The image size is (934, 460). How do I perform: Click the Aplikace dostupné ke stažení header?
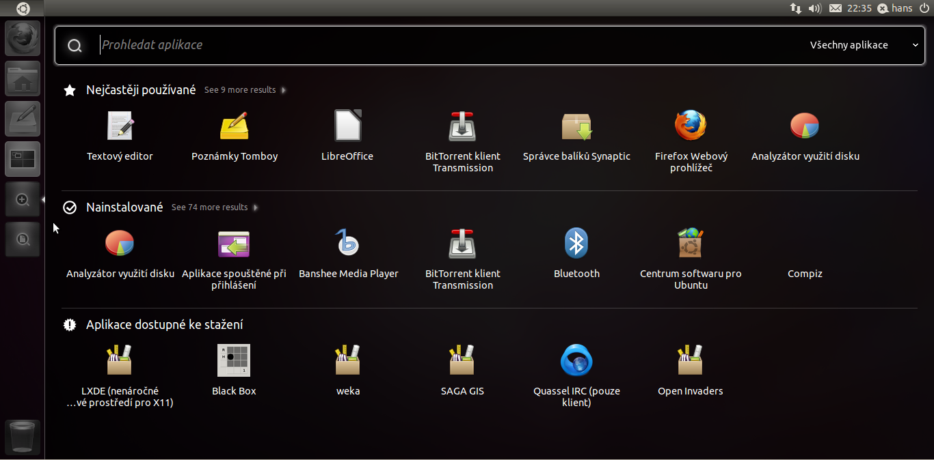164,325
